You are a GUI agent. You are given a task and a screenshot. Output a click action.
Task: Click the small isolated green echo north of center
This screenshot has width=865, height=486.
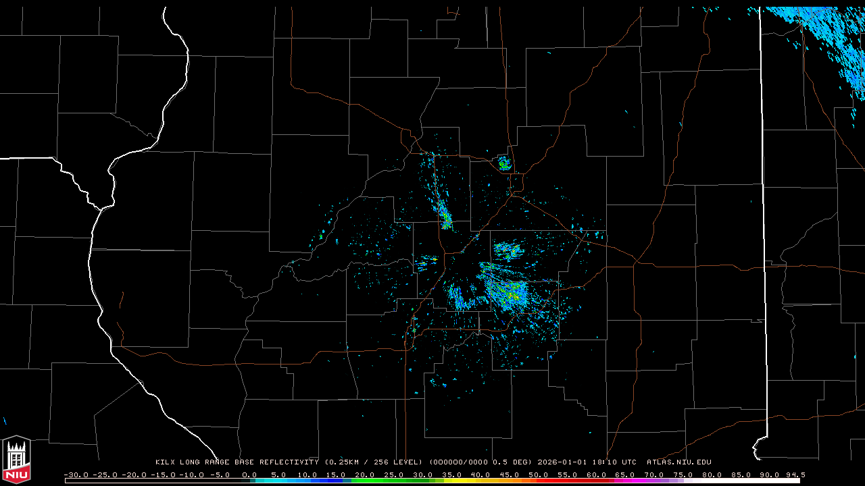coord(504,163)
